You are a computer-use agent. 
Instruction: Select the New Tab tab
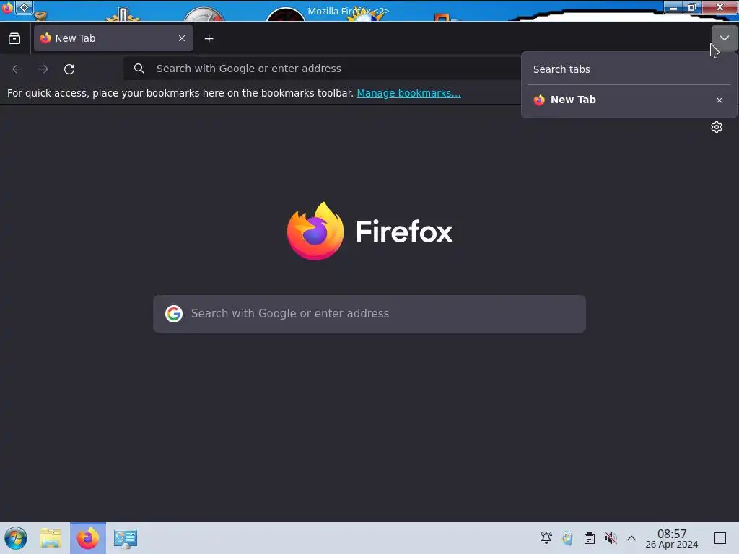[x=113, y=39]
